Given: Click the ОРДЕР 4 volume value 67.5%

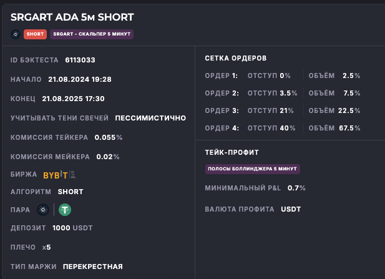Looking at the screenshot, I should (x=349, y=128).
